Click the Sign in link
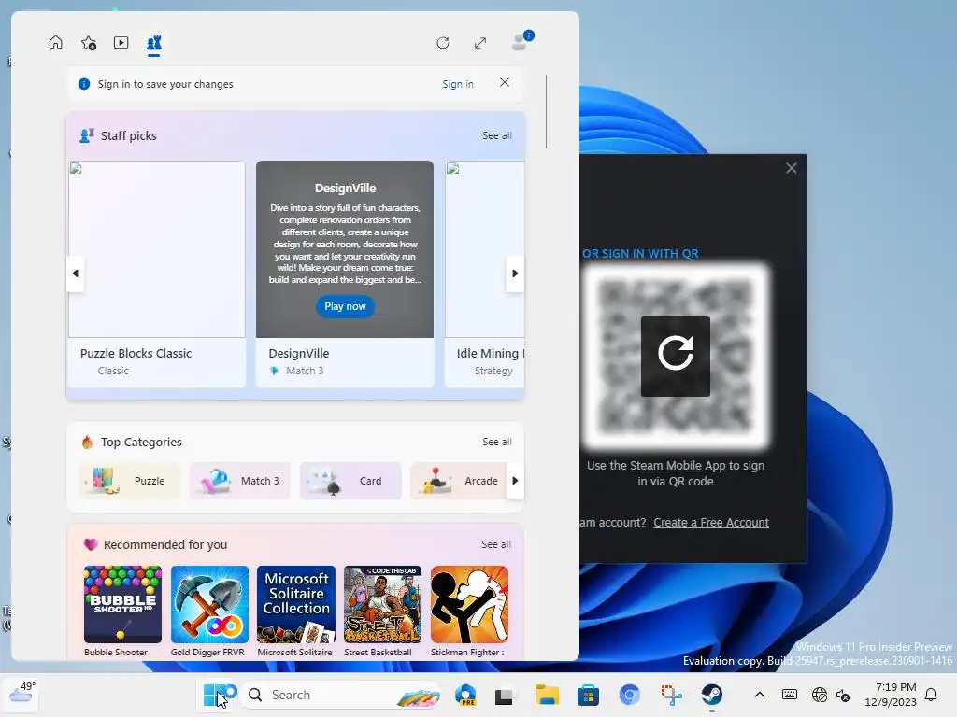957x717 pixels. click(x=458, y=84)
